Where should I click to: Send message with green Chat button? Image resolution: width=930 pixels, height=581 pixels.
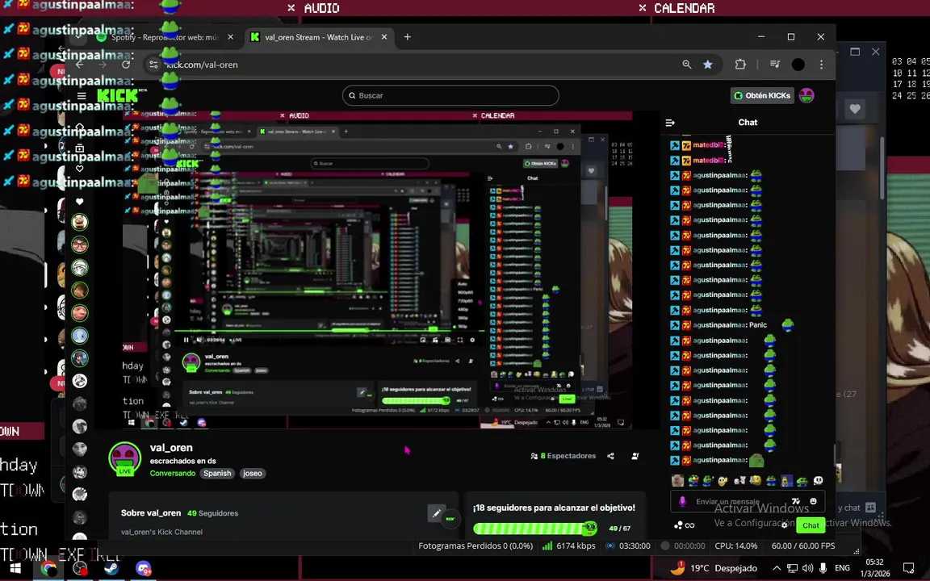click(x=811, y=525)
